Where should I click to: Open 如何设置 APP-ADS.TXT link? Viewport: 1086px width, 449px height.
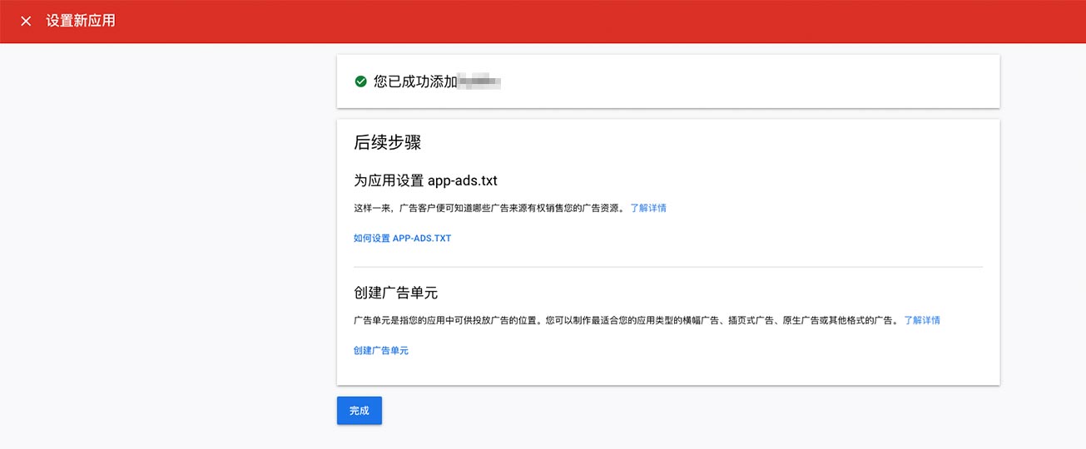click(402, 238)
